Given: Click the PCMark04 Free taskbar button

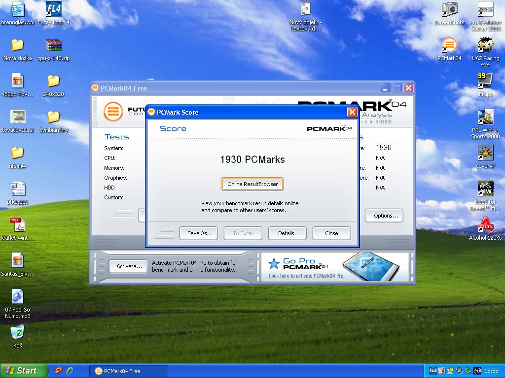Looking at the screenshot, I should coord(129,371).
